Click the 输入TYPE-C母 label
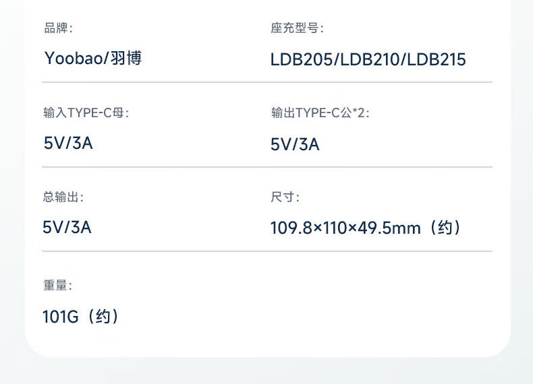The image size is (533, 384). click(x=86, y=113)
